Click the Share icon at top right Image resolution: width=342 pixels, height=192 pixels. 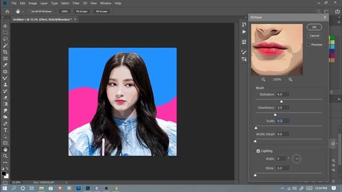(337, 11)
